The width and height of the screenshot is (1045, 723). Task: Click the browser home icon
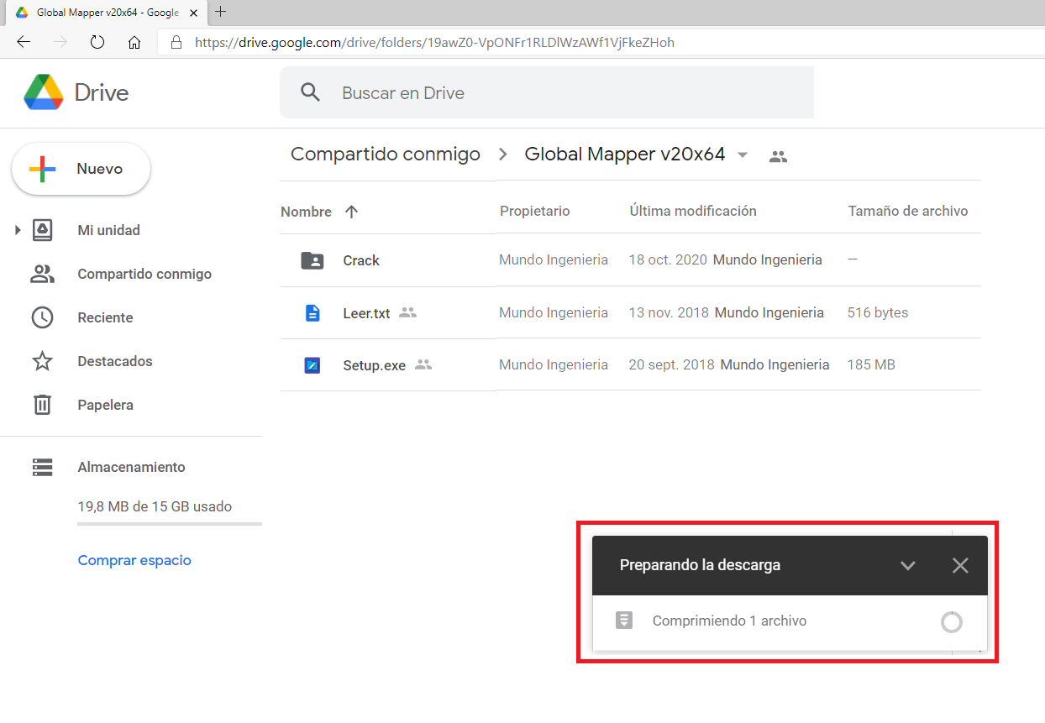[134, 42]
